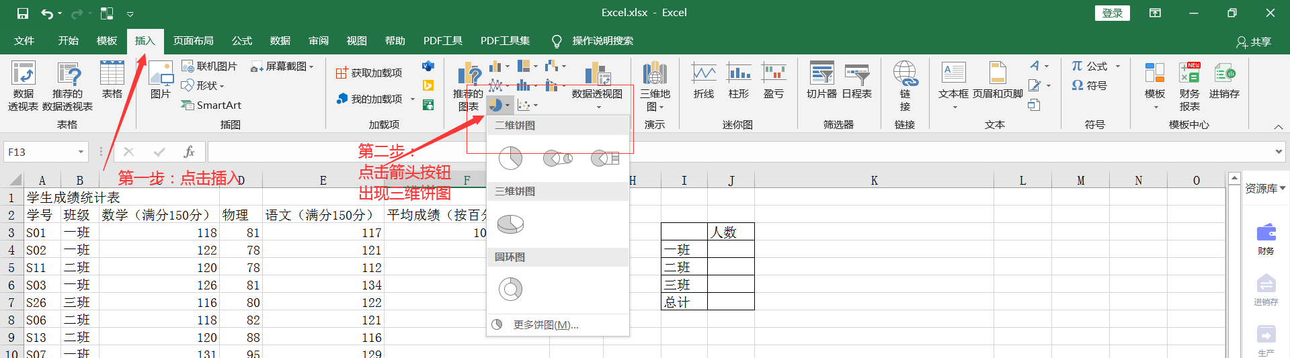This screenshot has width=1290, height=358.
Task: Open Recommended Charts (推荐的图表)
Action: [x=468, y=86]
